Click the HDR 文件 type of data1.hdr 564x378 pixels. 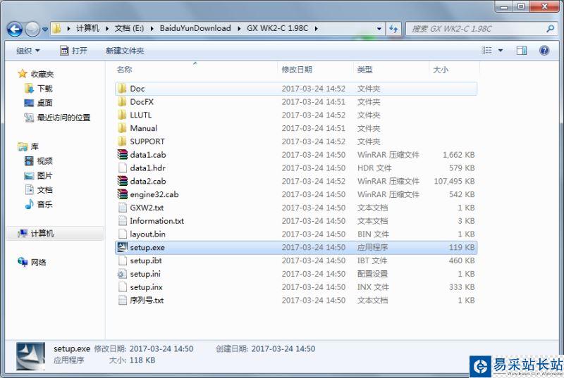pyautogui.click(x=374, y=168)
